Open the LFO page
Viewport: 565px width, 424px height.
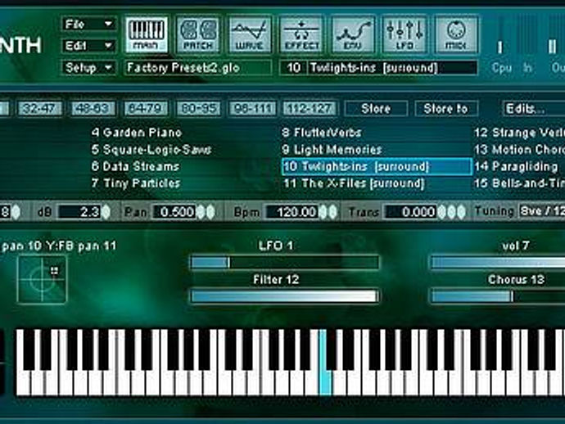(405, 34)
